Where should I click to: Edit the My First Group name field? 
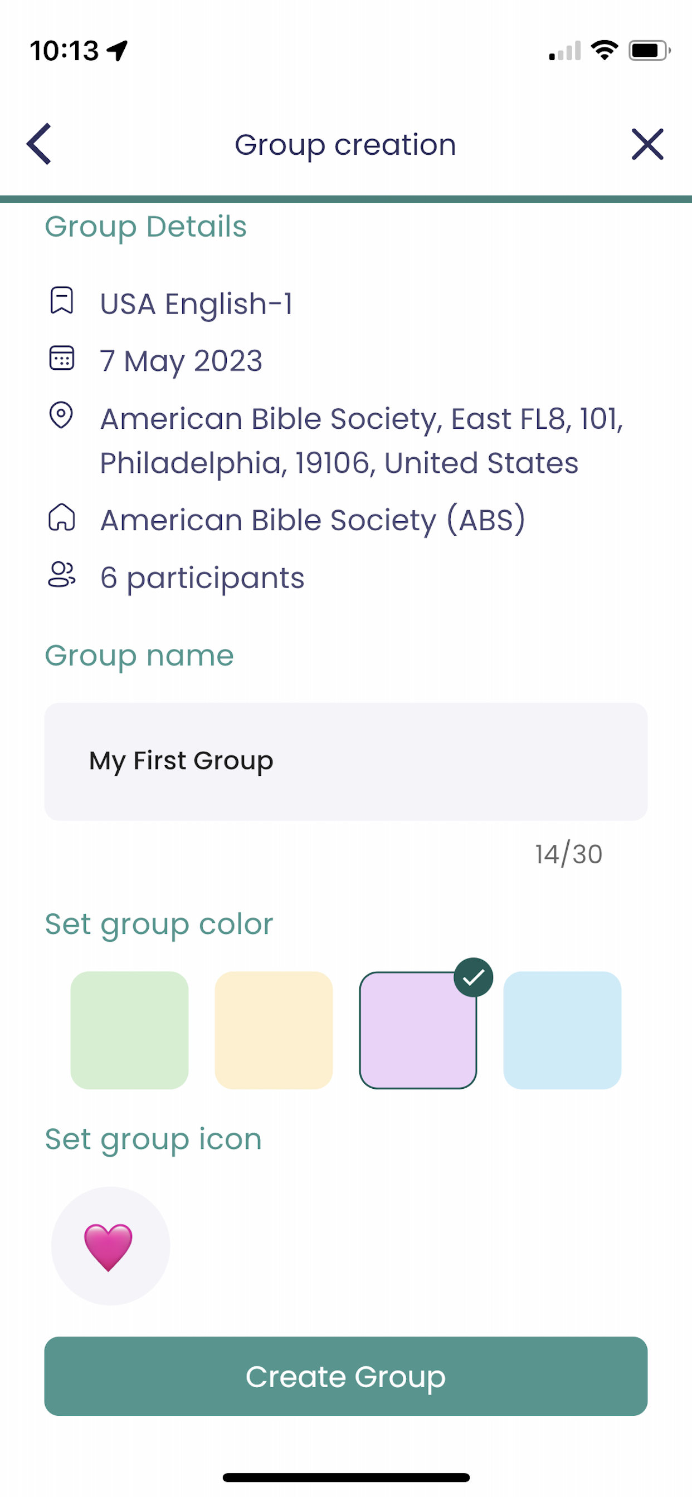click(346, 761)
